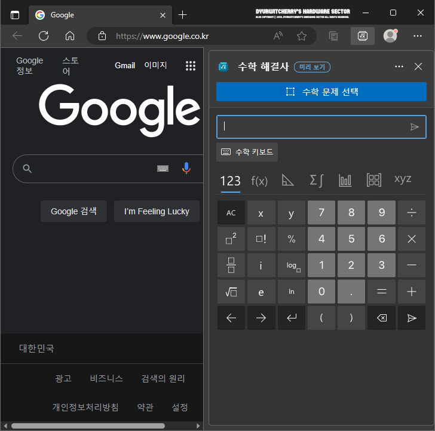Refresh the current page
Viewport: 435px width, 431px height.
[x=44, y=36]
